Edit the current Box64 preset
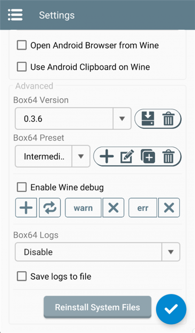Image resolution: width=195 pixels, height=333 pixels. (127, 156)
